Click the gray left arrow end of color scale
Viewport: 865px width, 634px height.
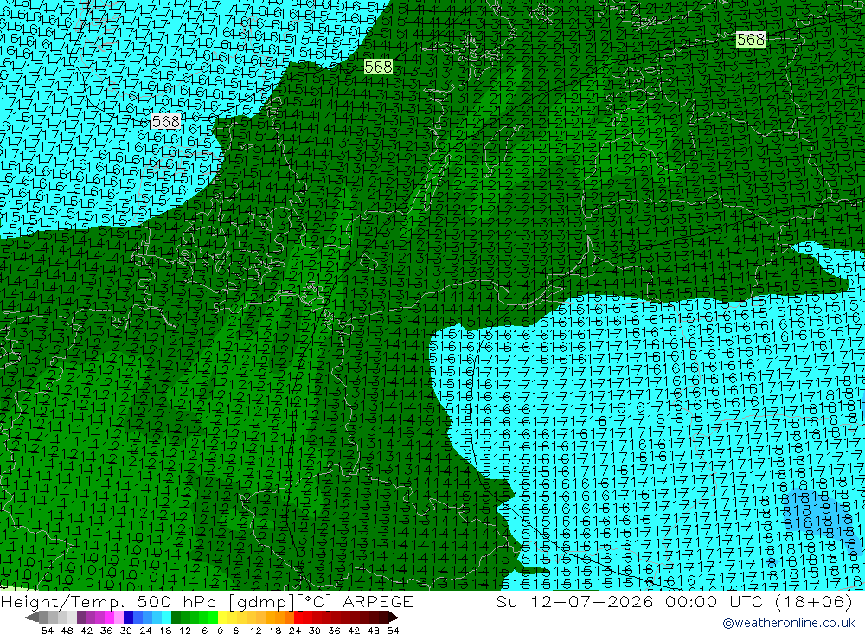click(x=32, y=617)
